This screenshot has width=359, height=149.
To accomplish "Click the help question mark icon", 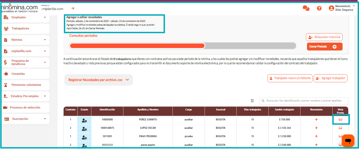I will pos(319,8).
